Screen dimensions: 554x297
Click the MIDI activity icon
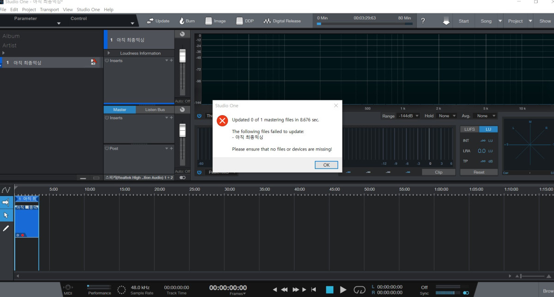pyautogui.click(x=68, y=287)
